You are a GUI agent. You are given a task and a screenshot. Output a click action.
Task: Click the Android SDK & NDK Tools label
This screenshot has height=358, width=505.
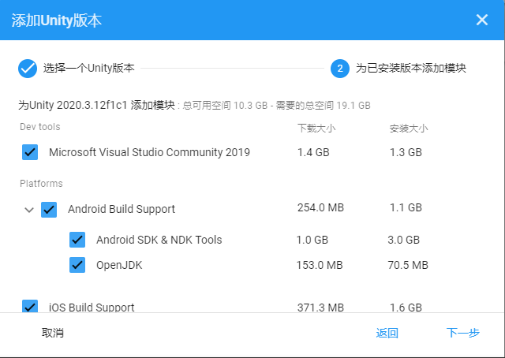159,240
